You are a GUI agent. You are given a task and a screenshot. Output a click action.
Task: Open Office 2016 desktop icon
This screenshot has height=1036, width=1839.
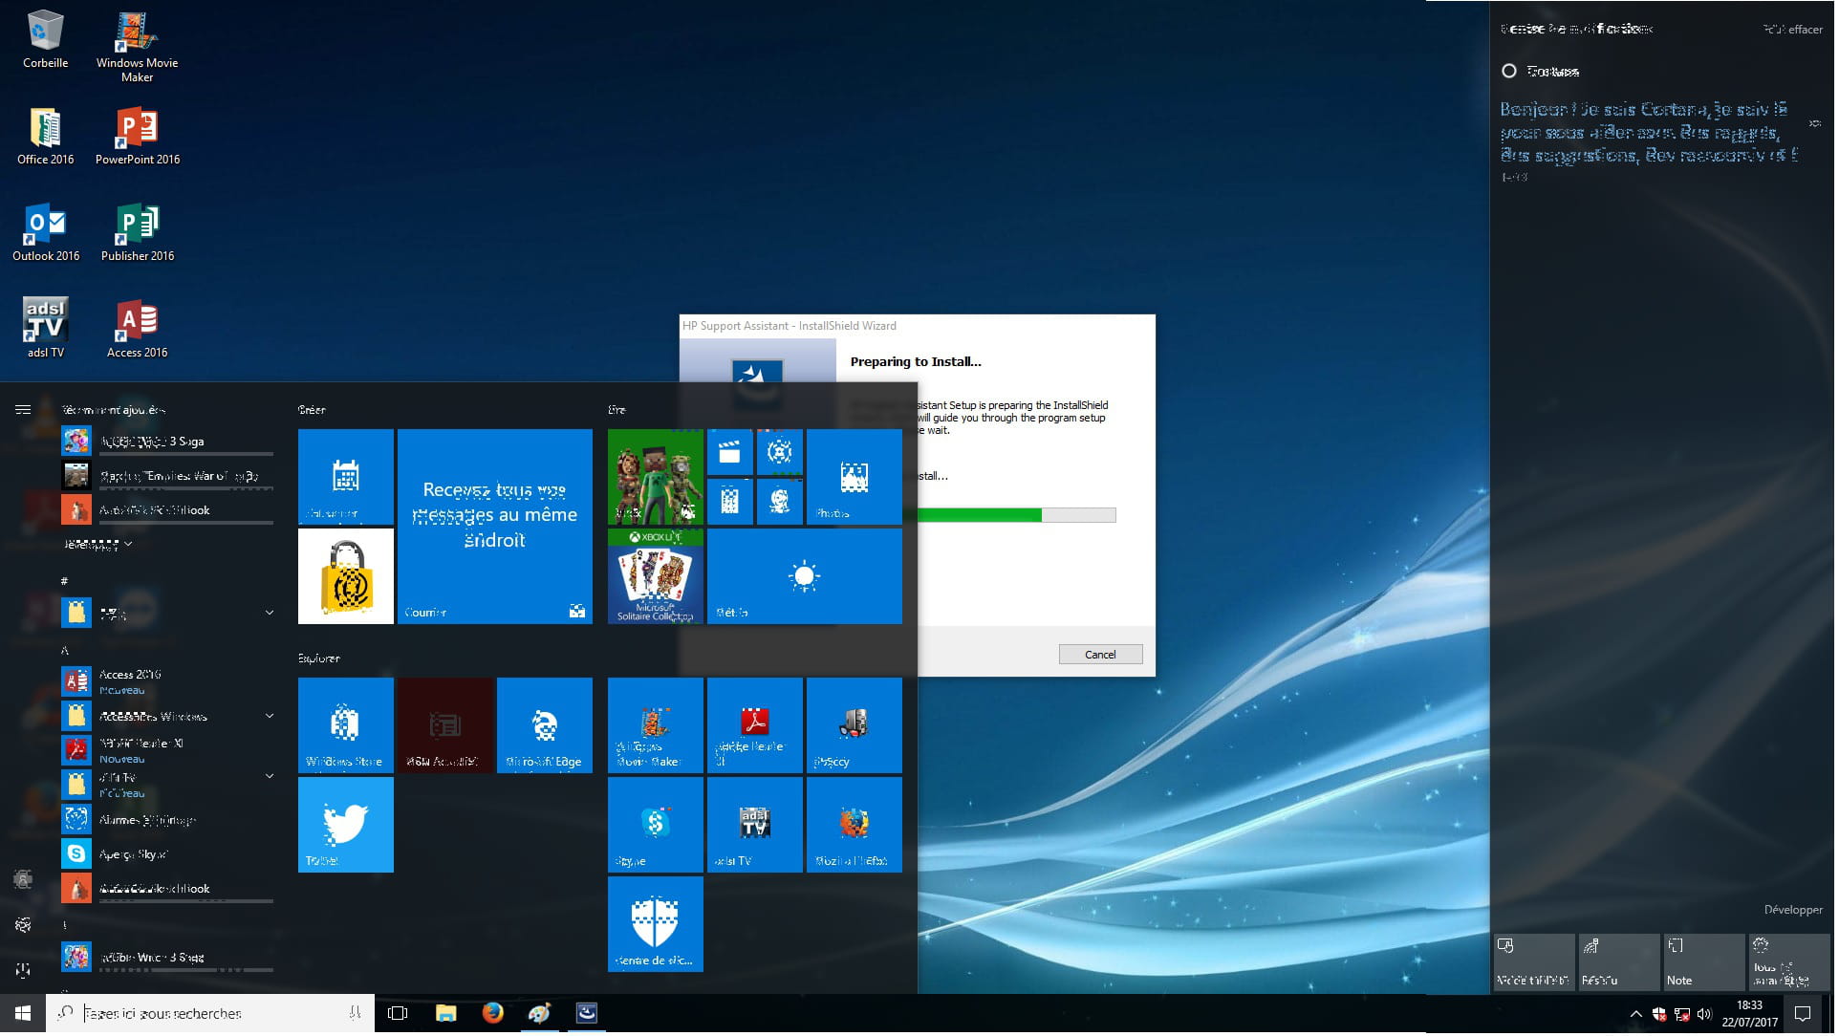coord(45,137)
